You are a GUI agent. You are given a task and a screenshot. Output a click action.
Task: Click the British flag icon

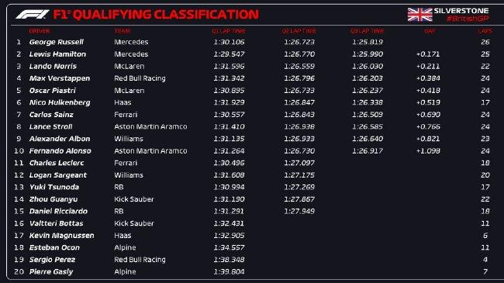419,15
